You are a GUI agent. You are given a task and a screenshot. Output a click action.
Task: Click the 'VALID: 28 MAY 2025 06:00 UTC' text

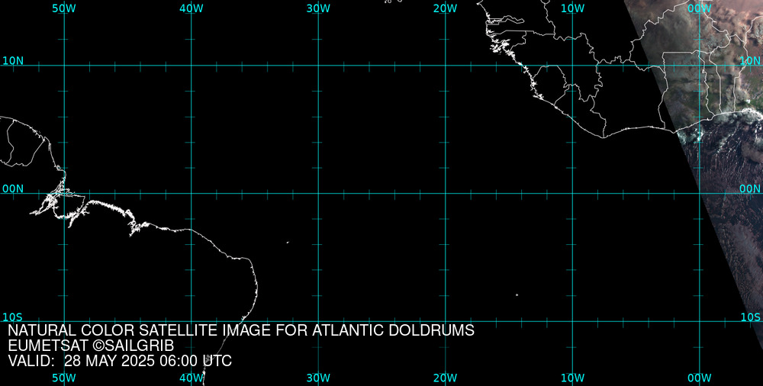120,361
